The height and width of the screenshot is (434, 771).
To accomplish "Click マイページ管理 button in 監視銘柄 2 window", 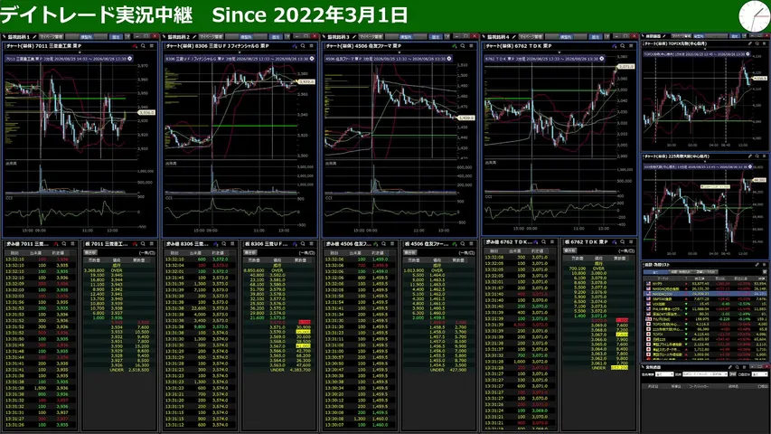I will 211,36.
